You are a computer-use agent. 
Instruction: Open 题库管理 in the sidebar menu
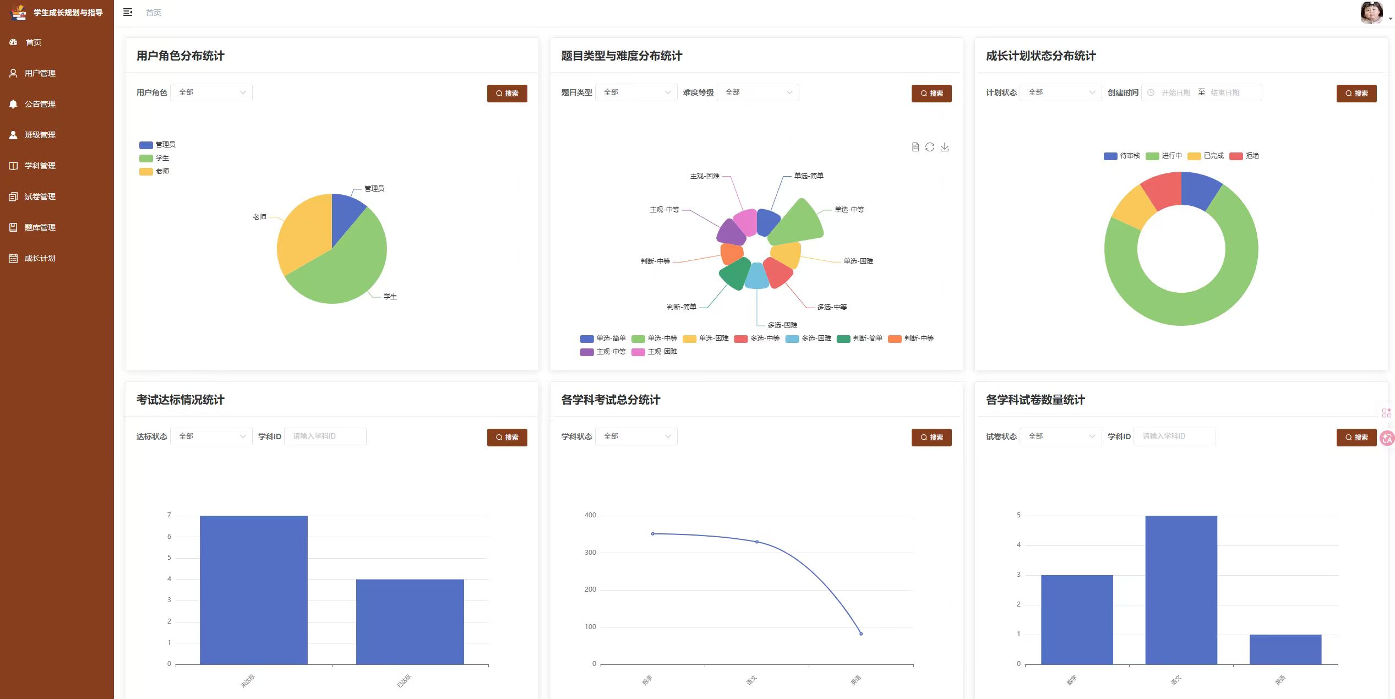click(x=57, y=227)
